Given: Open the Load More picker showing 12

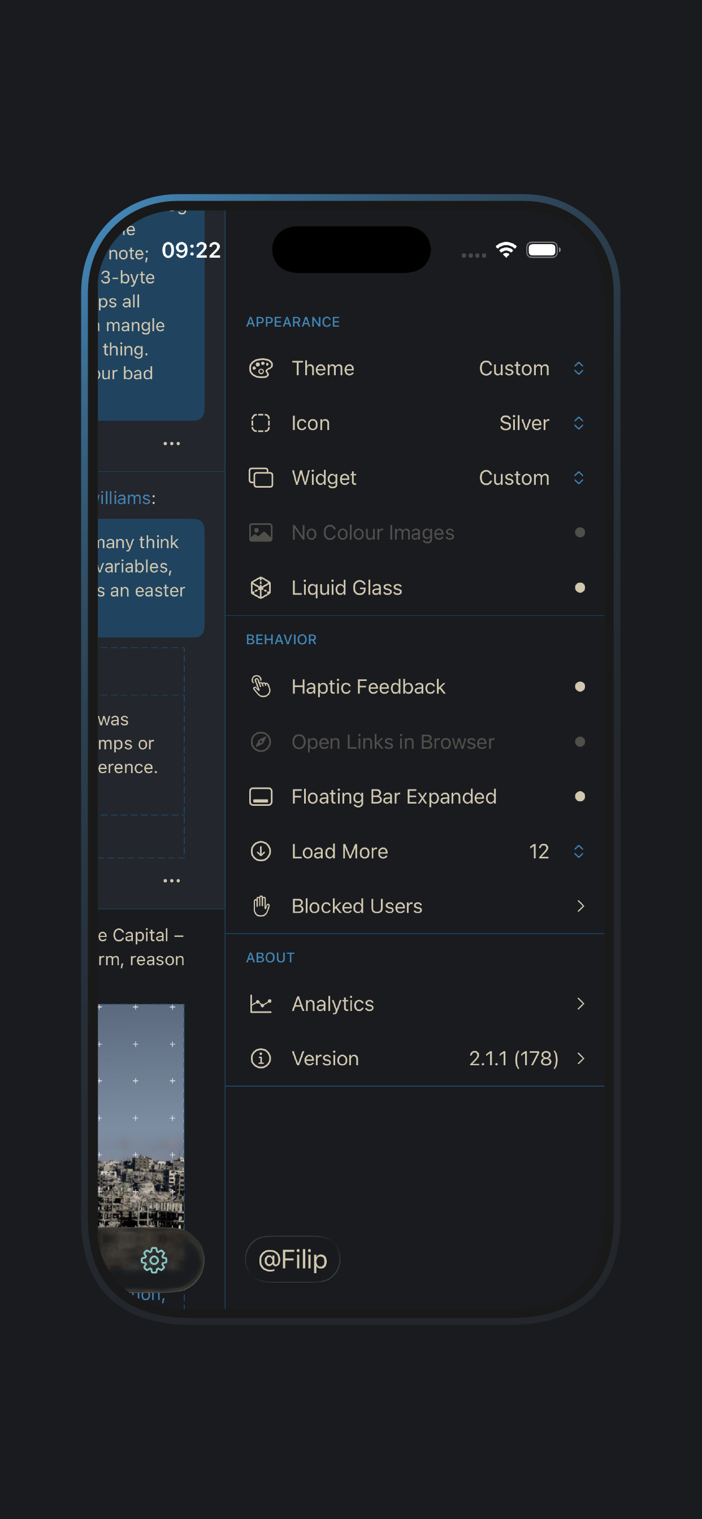Looking at the screenshot, I should click(x=557, y=852).
